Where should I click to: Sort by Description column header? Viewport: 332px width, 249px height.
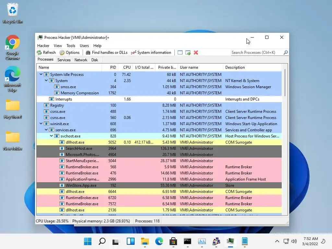(252, 67)
